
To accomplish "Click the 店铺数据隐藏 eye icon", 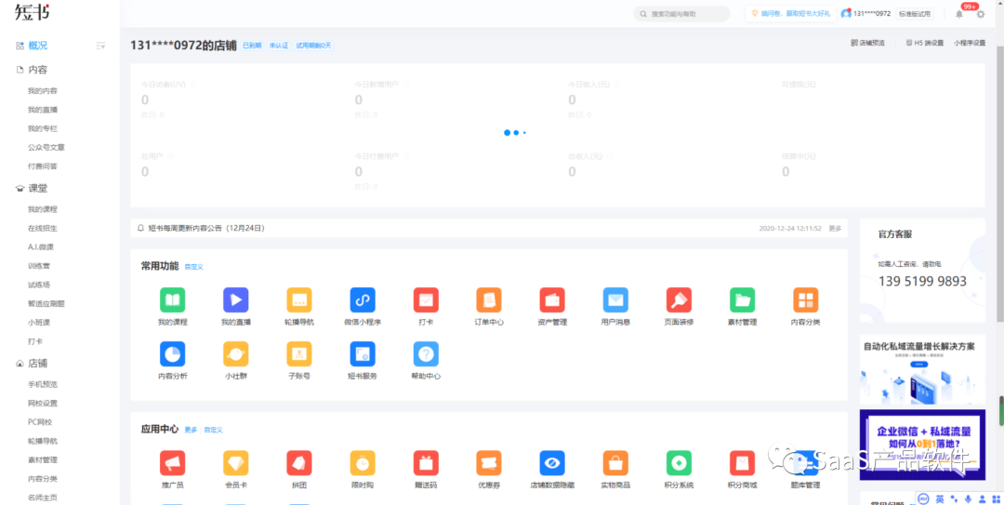I will click(x=552, y=463).
